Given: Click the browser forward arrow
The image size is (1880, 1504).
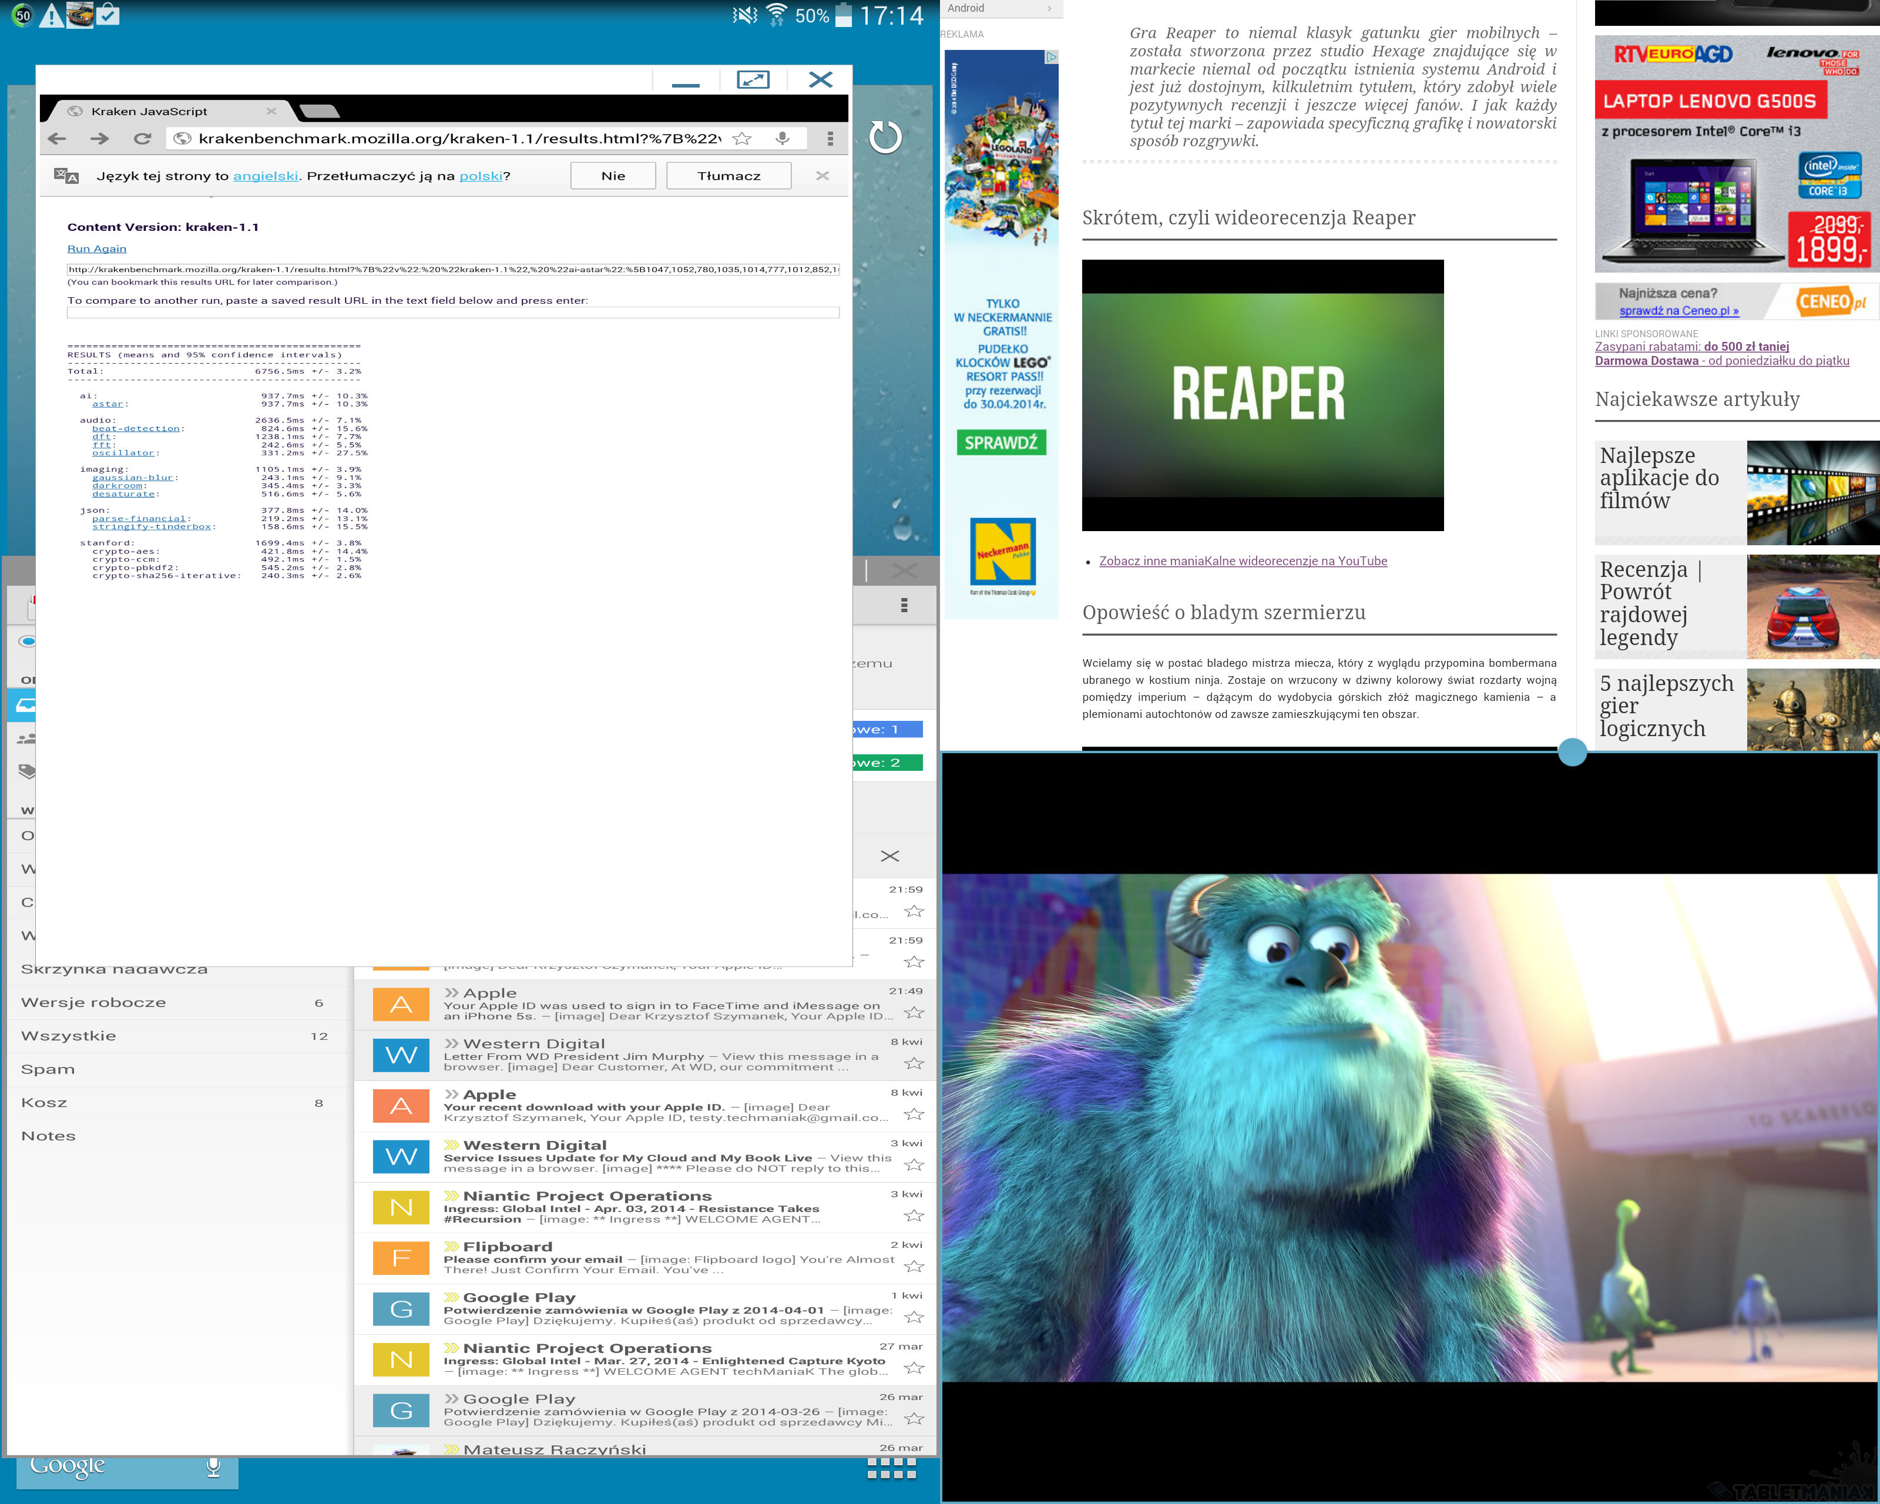Looking at the screenshot, I should tap(99, 139).
